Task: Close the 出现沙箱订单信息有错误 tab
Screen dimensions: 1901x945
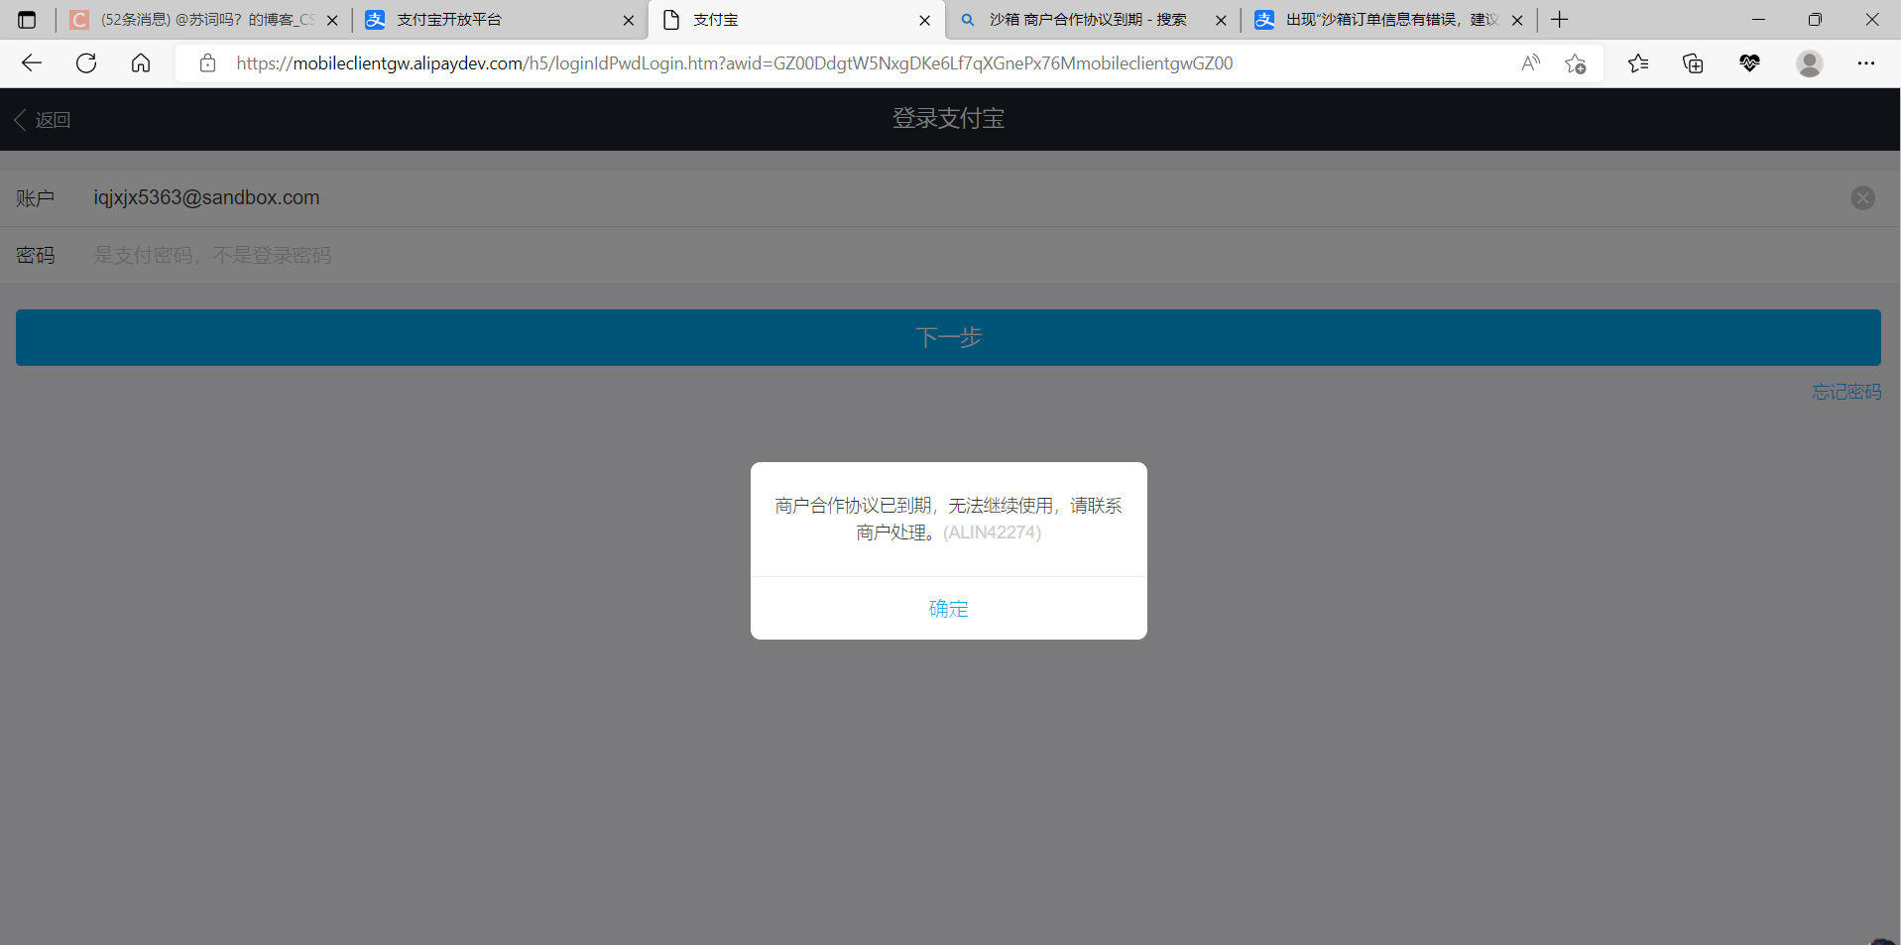Action: 1517,20
